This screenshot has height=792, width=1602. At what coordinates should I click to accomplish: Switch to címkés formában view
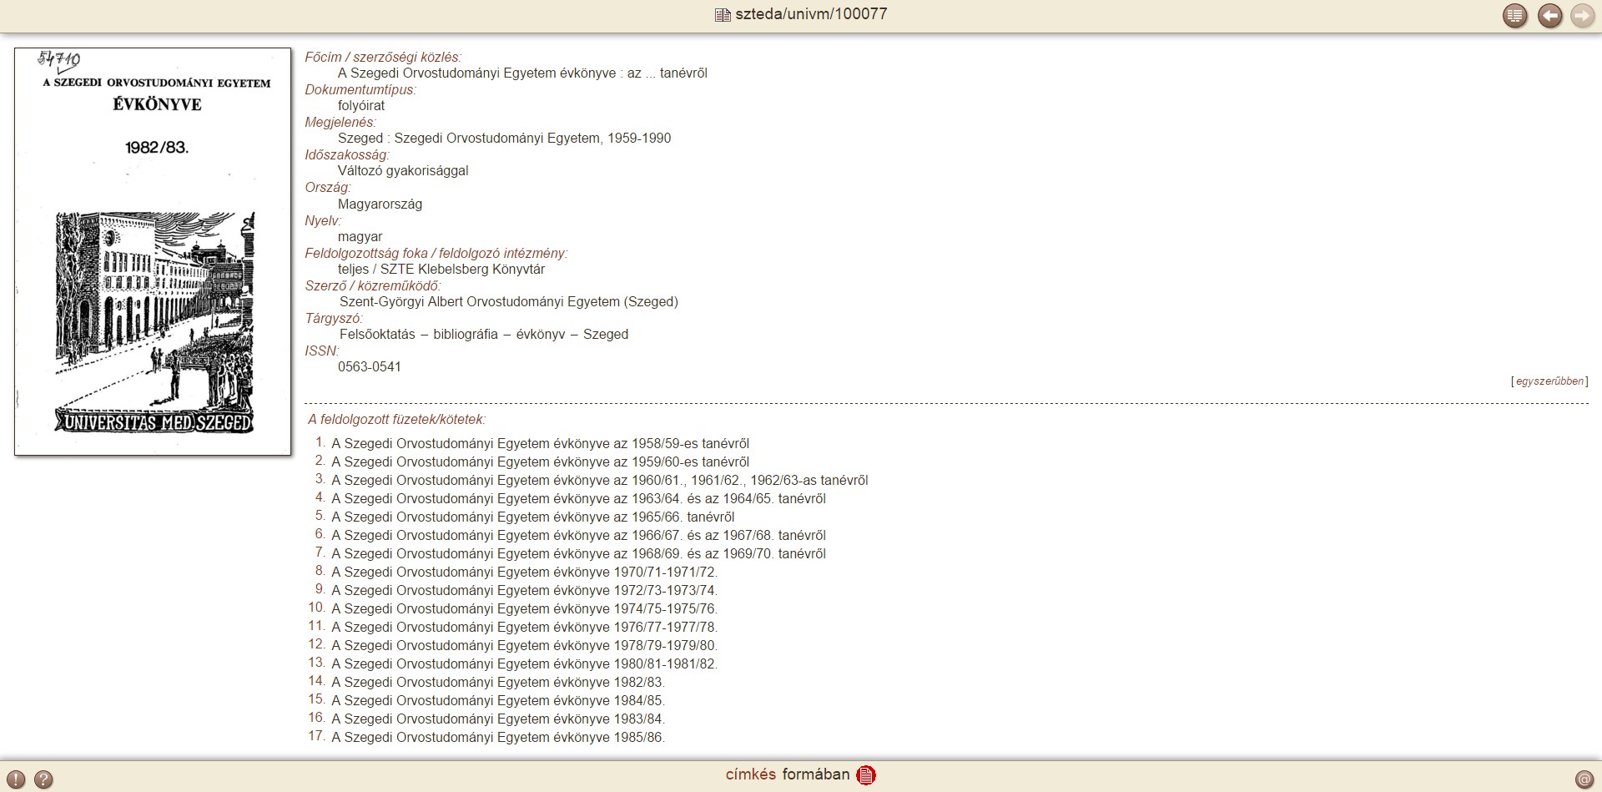(x=788, y=774)
